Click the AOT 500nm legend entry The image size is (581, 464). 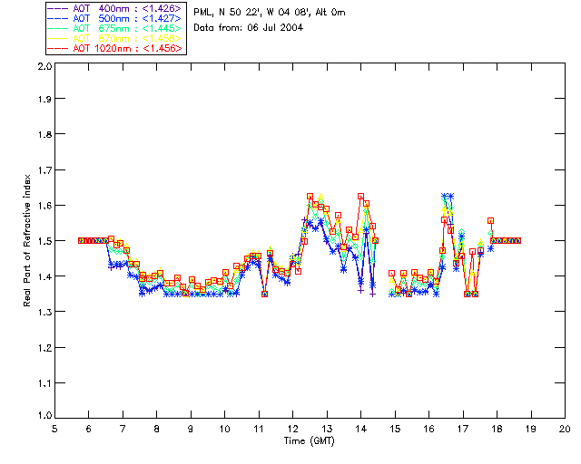pos(115,18)
